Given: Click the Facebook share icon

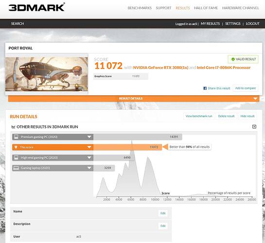Looking at the screenshot, I should point(205,88).
